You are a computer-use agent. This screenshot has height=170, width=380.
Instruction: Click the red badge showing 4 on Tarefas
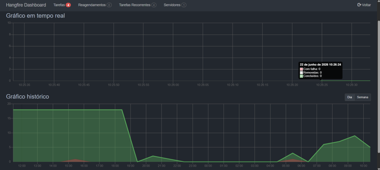(x=68, y=5)
